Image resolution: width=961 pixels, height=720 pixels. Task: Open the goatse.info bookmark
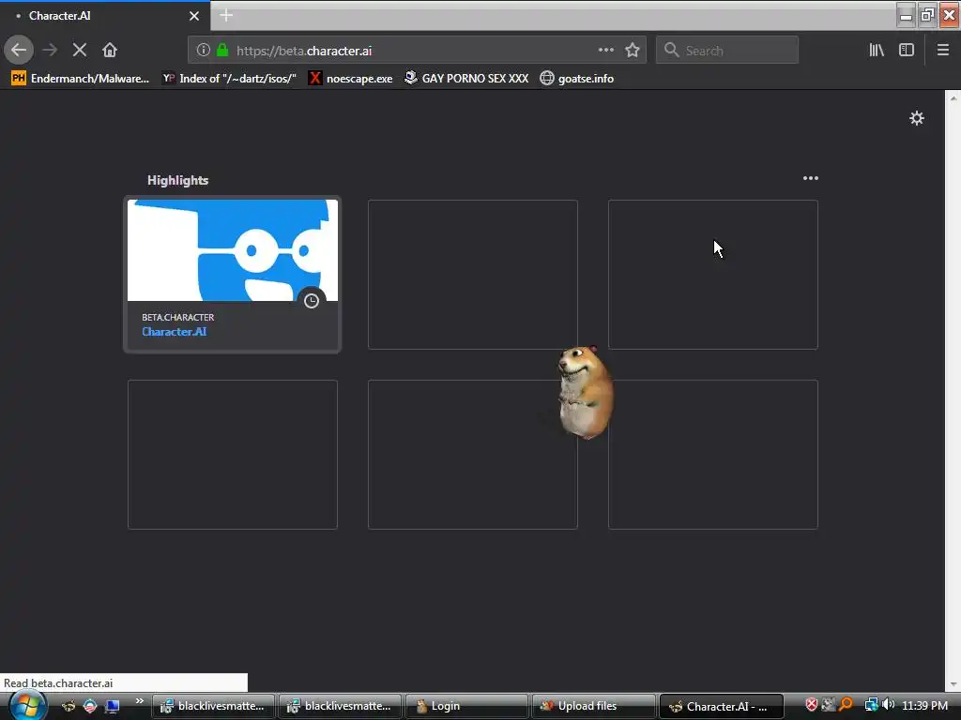(x=577, y=79)
